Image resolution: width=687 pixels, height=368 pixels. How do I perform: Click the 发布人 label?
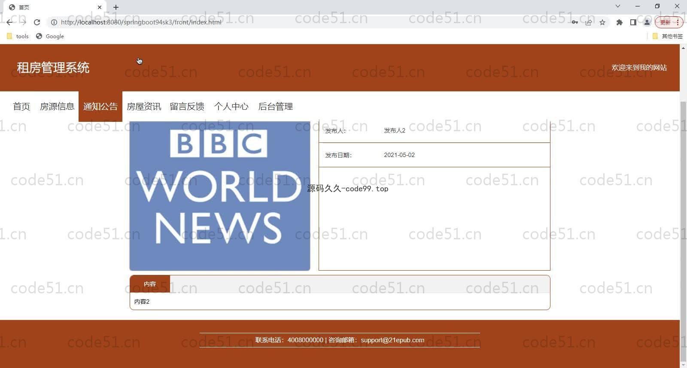click(x=335, y=131)
